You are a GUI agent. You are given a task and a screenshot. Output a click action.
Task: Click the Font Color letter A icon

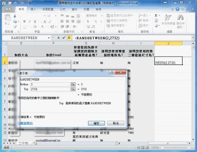click(42, 27)
